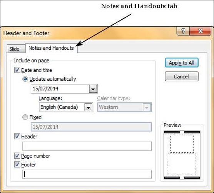Toggle the Date and time checkbox
214x193 pixels.
(x=17, y=70)
